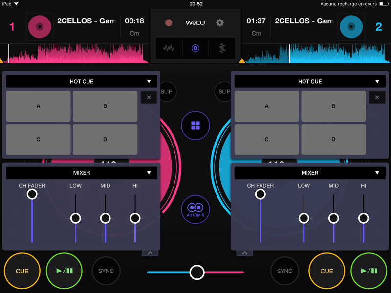Tap deck 1 pink vinyl artwork
Screen dimensions: 391x293
(x=40, y=27)
